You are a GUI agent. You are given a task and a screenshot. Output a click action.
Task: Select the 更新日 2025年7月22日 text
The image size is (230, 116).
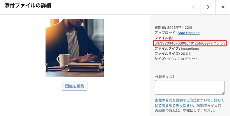pyautogui.click(x=174, y=28)
